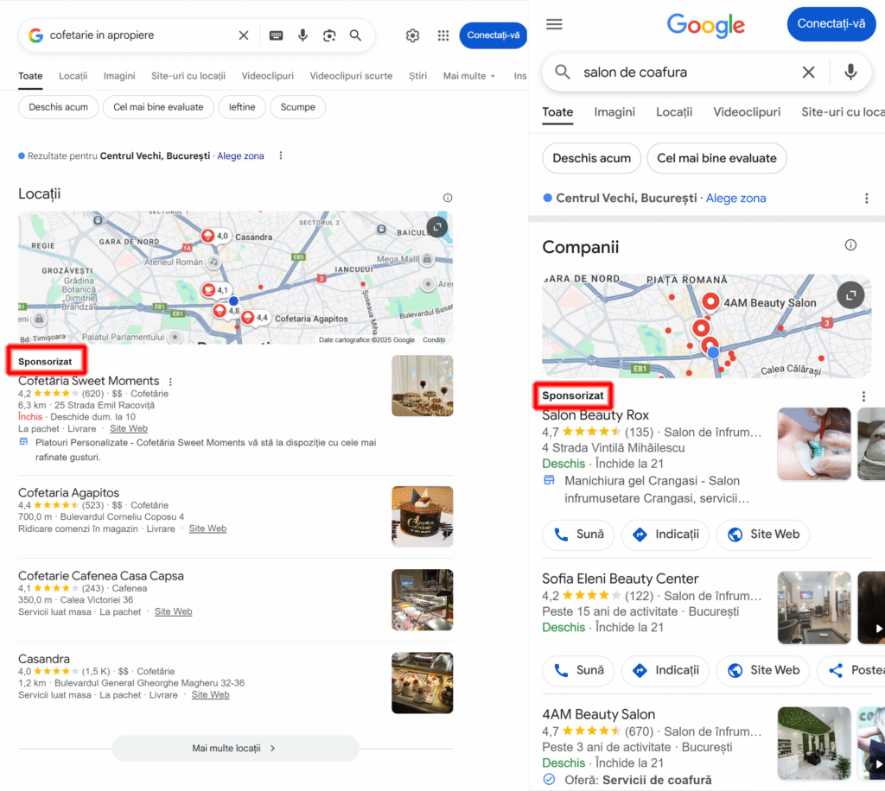The image size is (885, 791).
Task: Toggle 'Deschis acum' filter chip on desktop
Action: 58,107
